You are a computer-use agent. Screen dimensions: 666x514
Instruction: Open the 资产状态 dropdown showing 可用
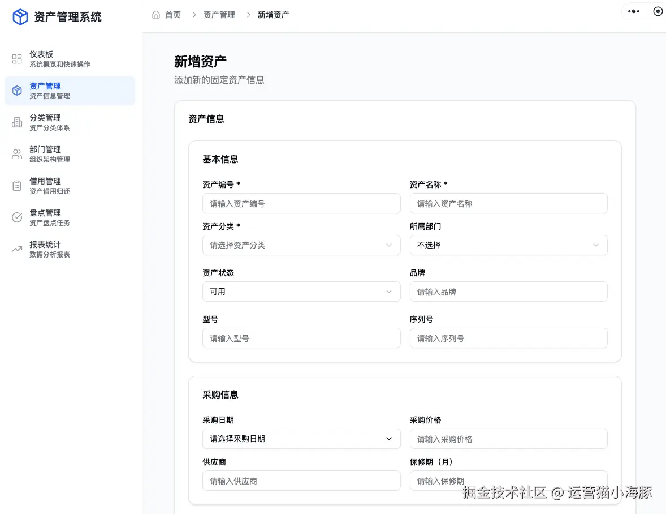[x=301, y=292]
